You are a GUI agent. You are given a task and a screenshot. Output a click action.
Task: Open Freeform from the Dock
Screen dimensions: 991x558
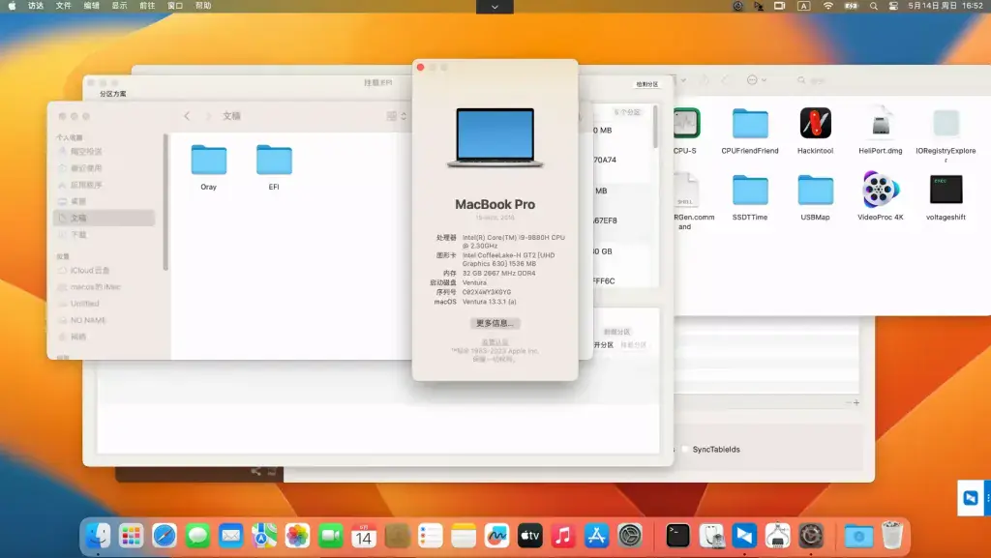click(496, 536)
